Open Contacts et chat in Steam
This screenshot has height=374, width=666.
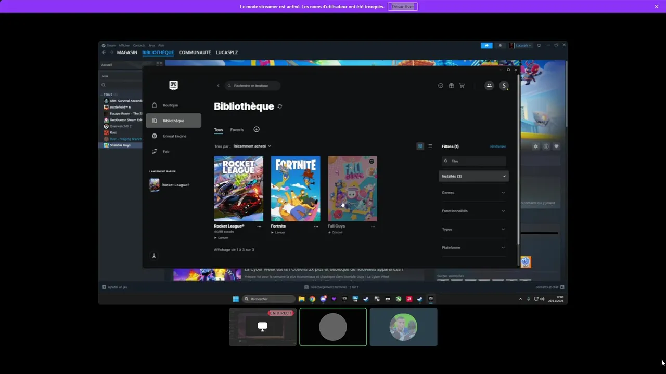(x=550, y=287)
